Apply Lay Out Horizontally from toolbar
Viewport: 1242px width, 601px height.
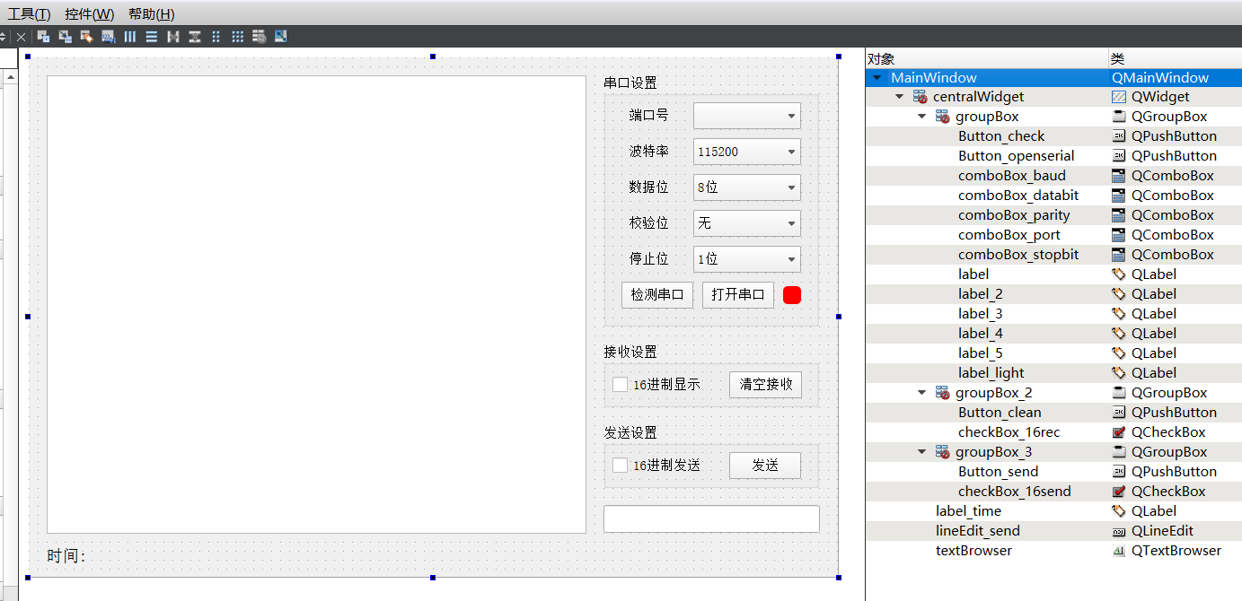pyautogui.click(x=130, y=37)
